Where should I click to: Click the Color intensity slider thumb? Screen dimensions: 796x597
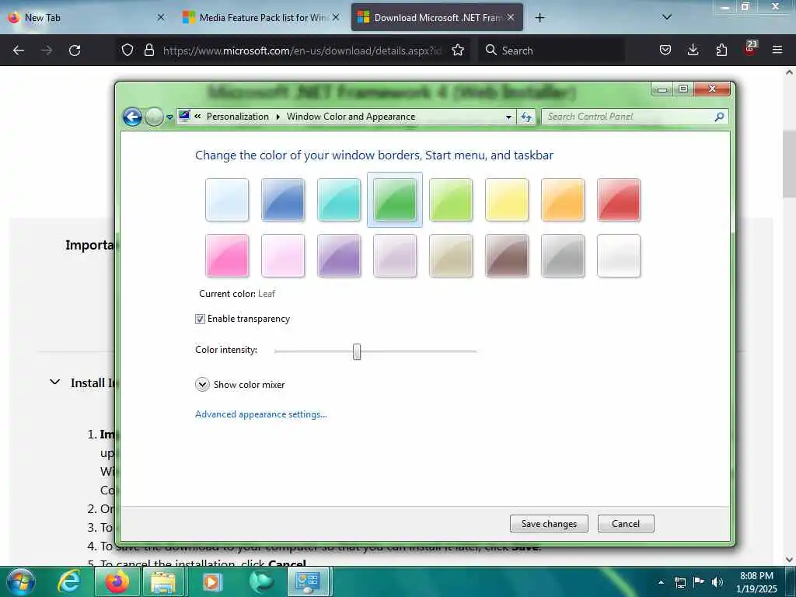pyautogui.click(x=357, y=351)
